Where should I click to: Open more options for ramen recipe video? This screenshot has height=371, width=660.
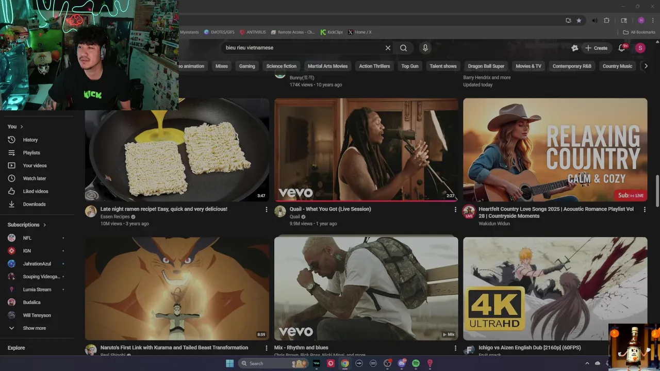pyautogui.click(x=266, y=209)
